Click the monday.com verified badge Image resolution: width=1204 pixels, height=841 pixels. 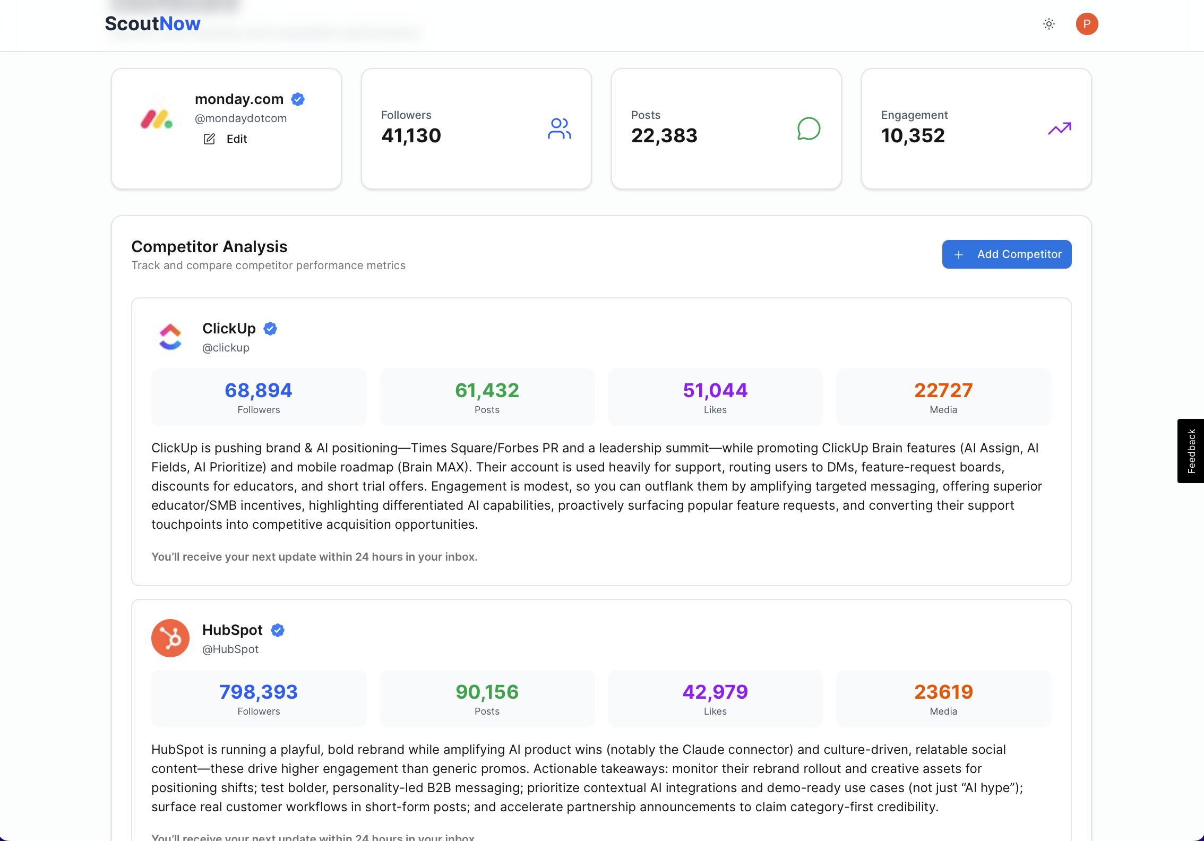pyautogui.click(x=298, y=99)
